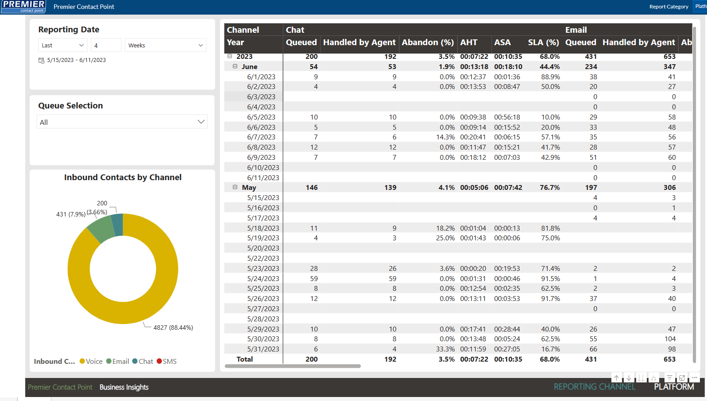Select the 6/7/2023 date row
Screen dimensions: 707x401
[261, 137]
